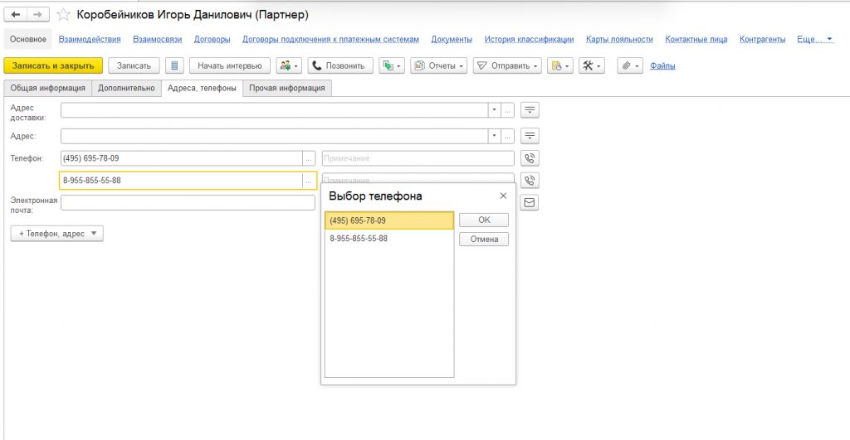Image resolution: width=850 pixels, height=440 pixels.
Task: Expand the Отправить dropdown menu
Action: pyautogui.click(x=507, y=65)
